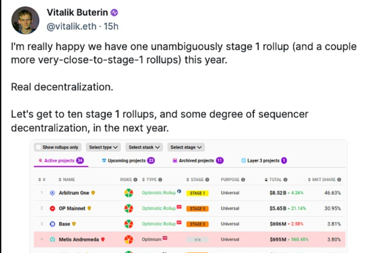Click the risk pie chart for Arbitrum One
Screen dimensions: 375x253
[x=128, y=193]
